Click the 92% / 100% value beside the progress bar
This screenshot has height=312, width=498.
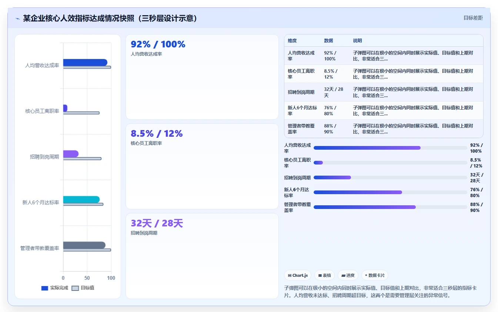click(477, 148)
